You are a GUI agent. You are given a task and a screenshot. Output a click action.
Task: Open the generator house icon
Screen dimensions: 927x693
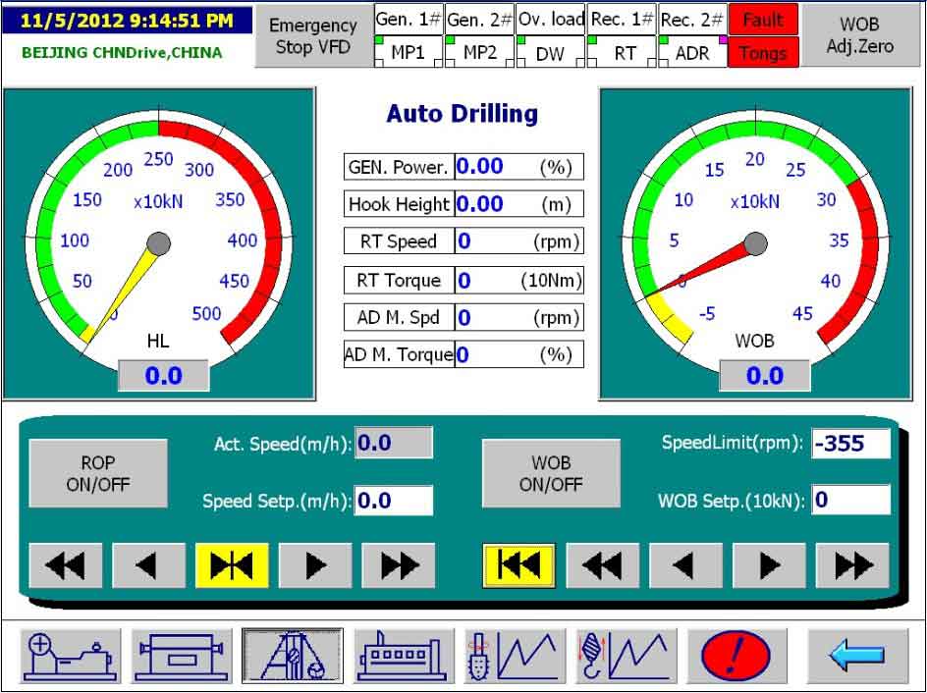pyautogui.click(x=405, y=655)
